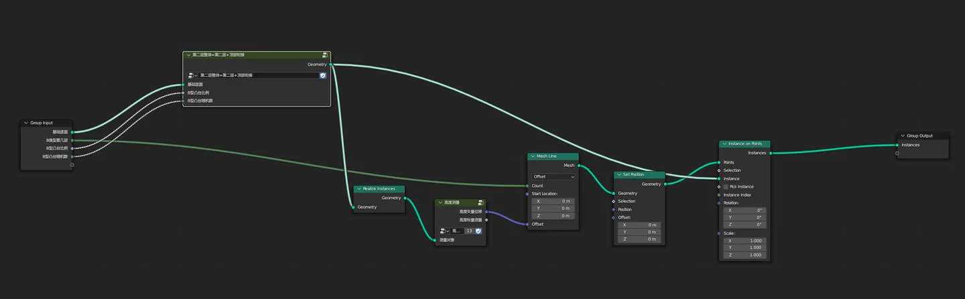
Task: Click the empty socket on Group Output
Action: [897, 153]
